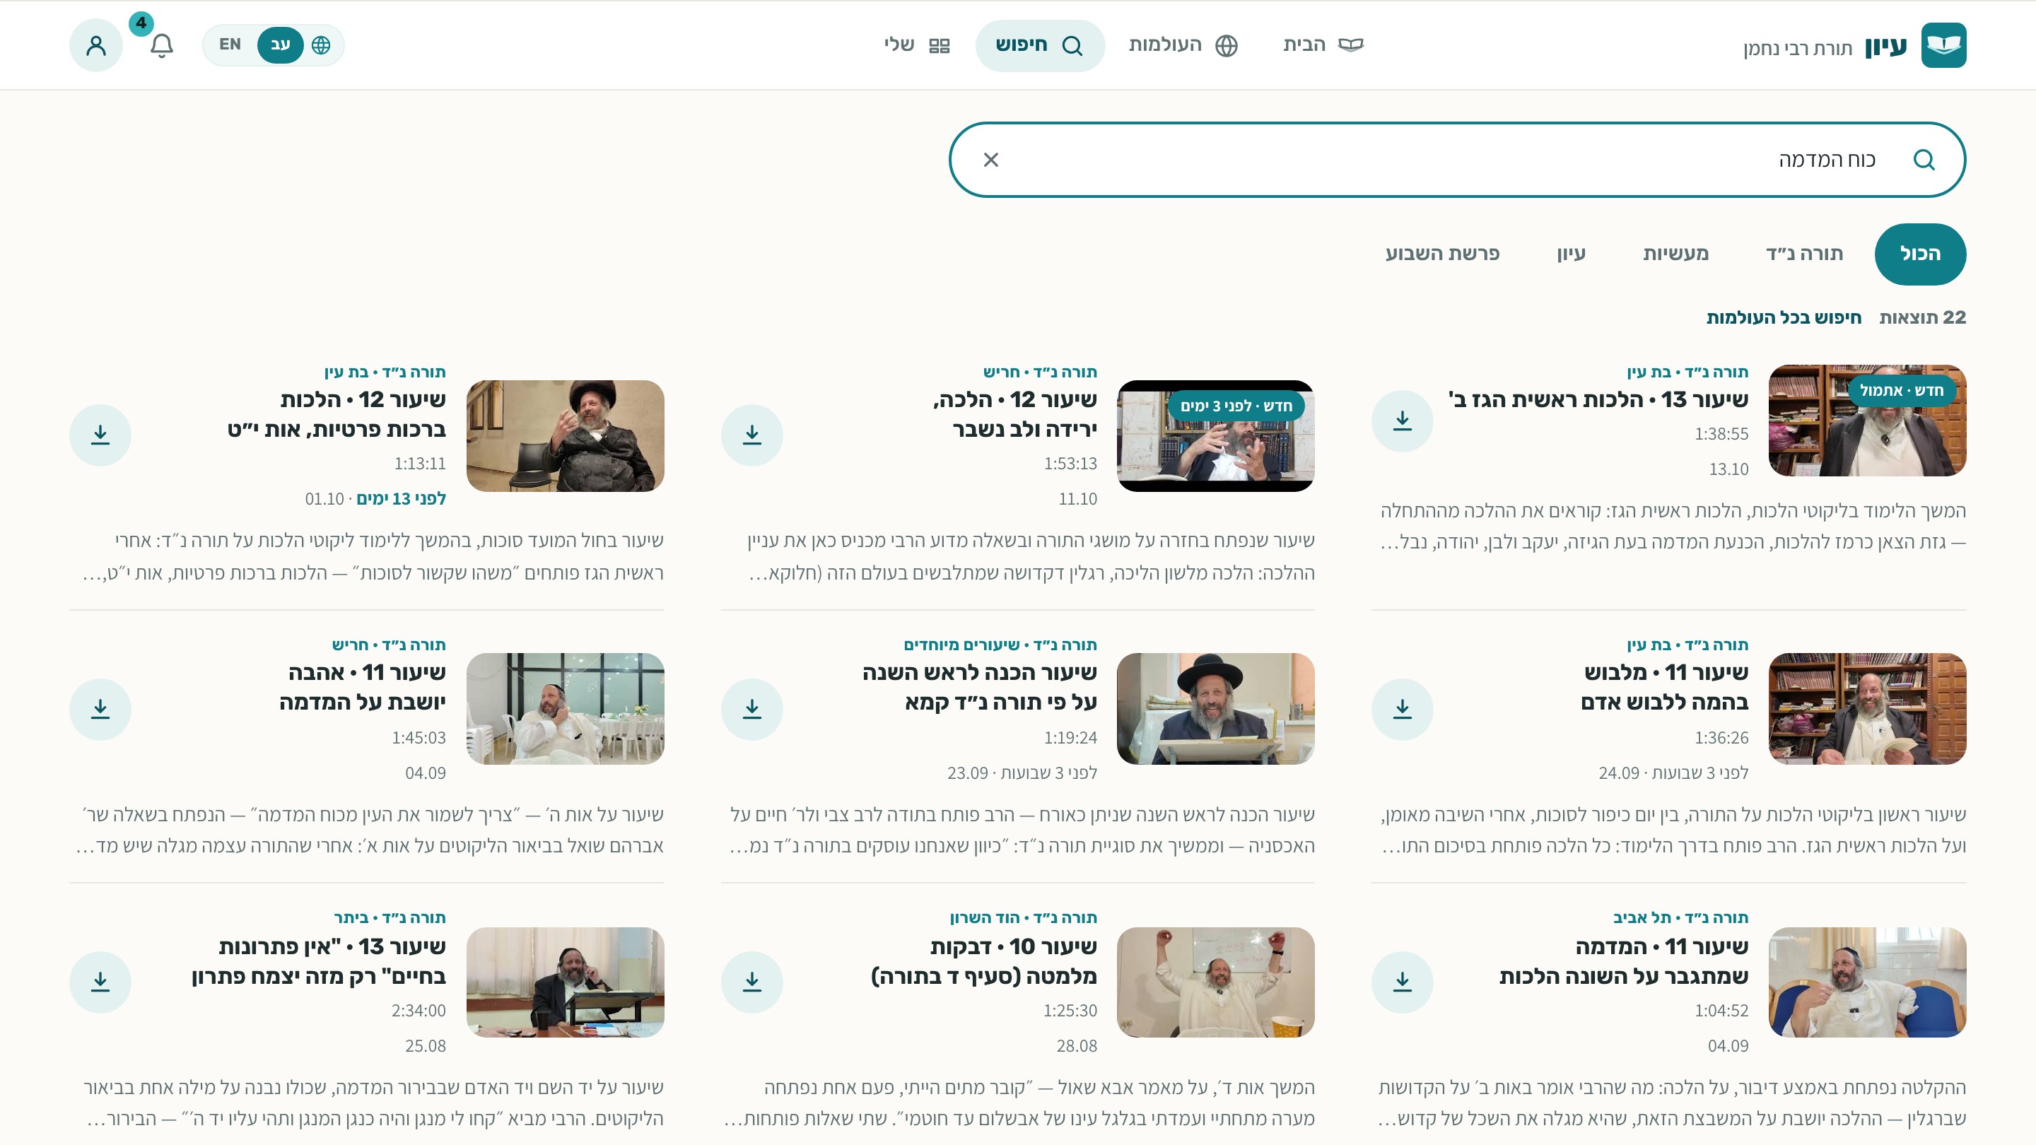This screenshot has width=2036, height=1145.
Task: Go to הבית in navigation
Action: click(1323, 45)
